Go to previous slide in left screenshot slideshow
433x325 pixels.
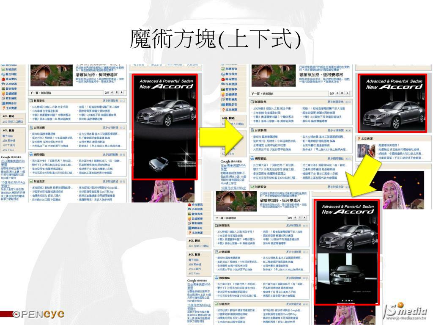click(x=112, y=92)
